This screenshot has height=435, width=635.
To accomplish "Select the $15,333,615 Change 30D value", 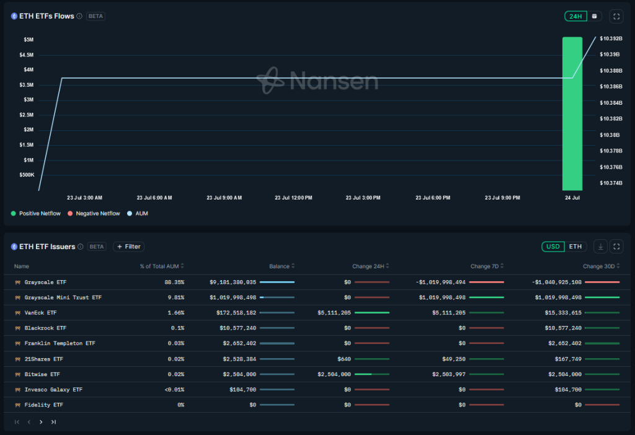I will coord(563,313).
